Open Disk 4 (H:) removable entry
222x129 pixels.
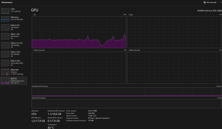coord(14,63)
